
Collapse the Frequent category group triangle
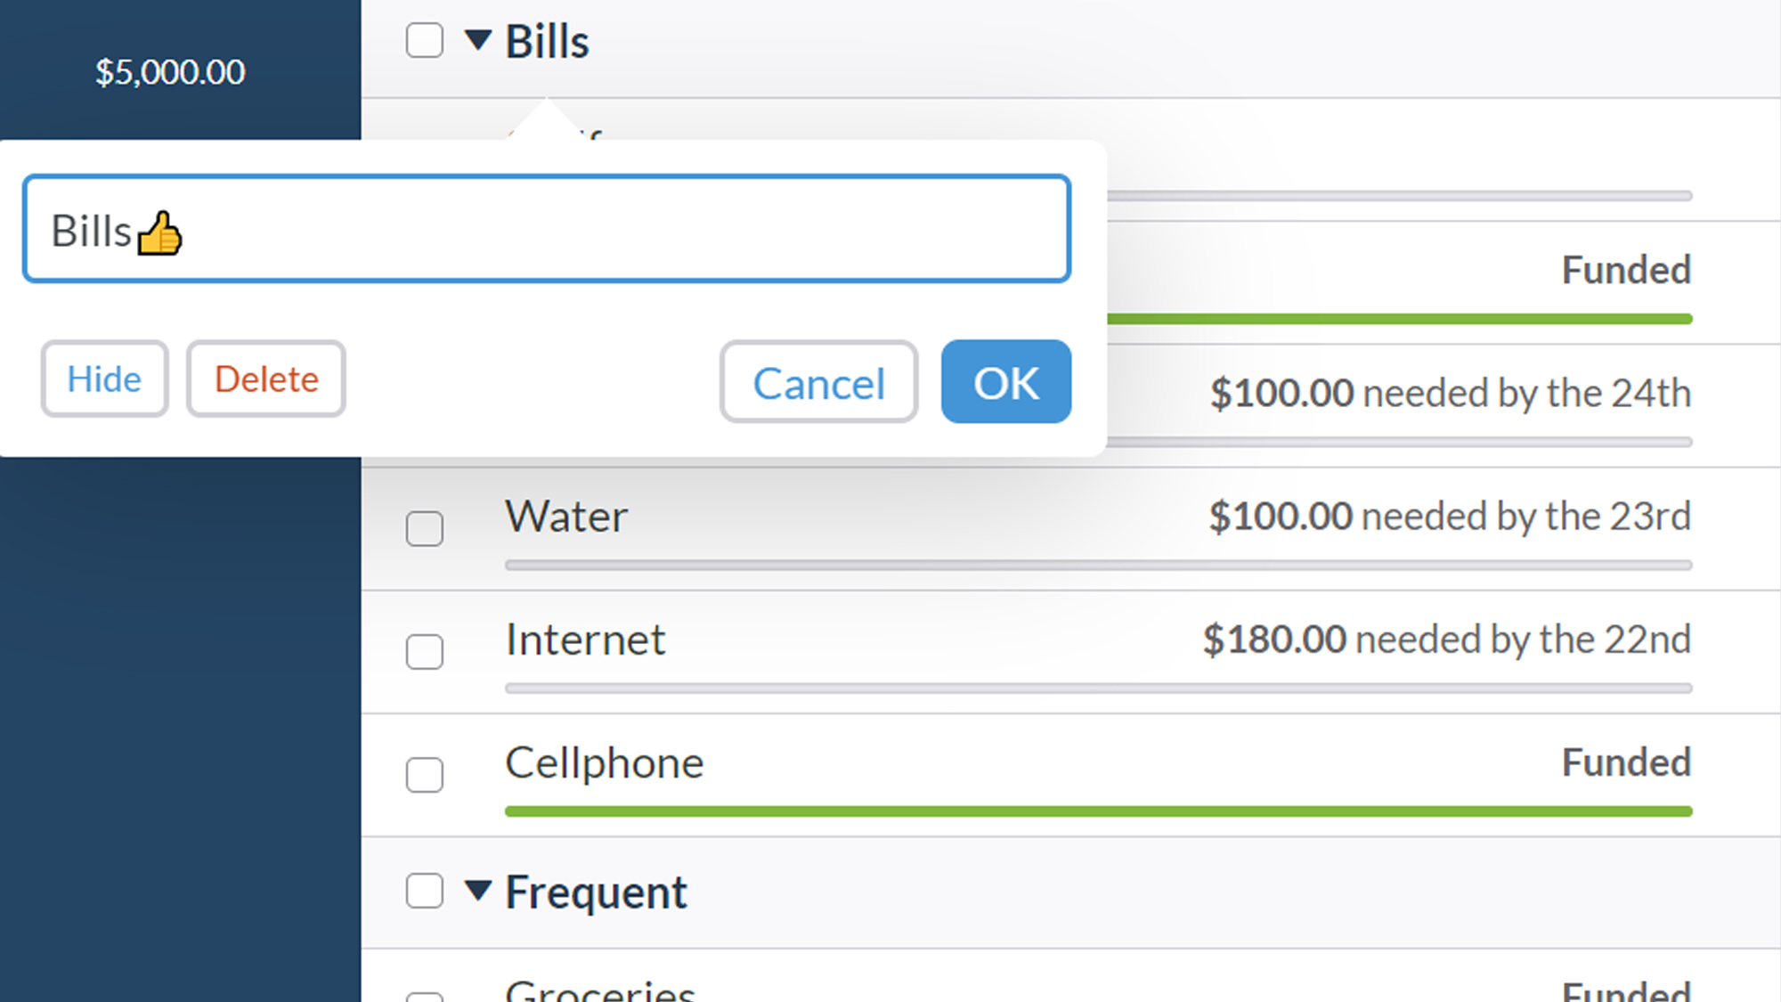tap(478, 890)
